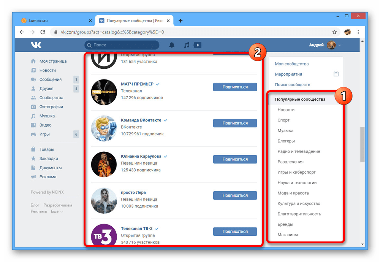Click the browser address bar URL
This screenshot has height=262, width=380.
click(112, 32)
